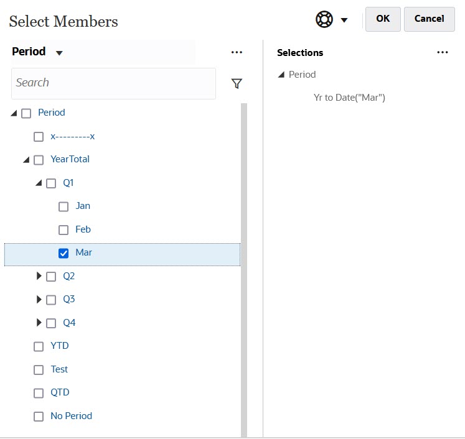The height and width of the screenshot is (439, 465).
Task: Expand the Q3 quarter node
Action: pyautogui.click(x=40, y=300)
